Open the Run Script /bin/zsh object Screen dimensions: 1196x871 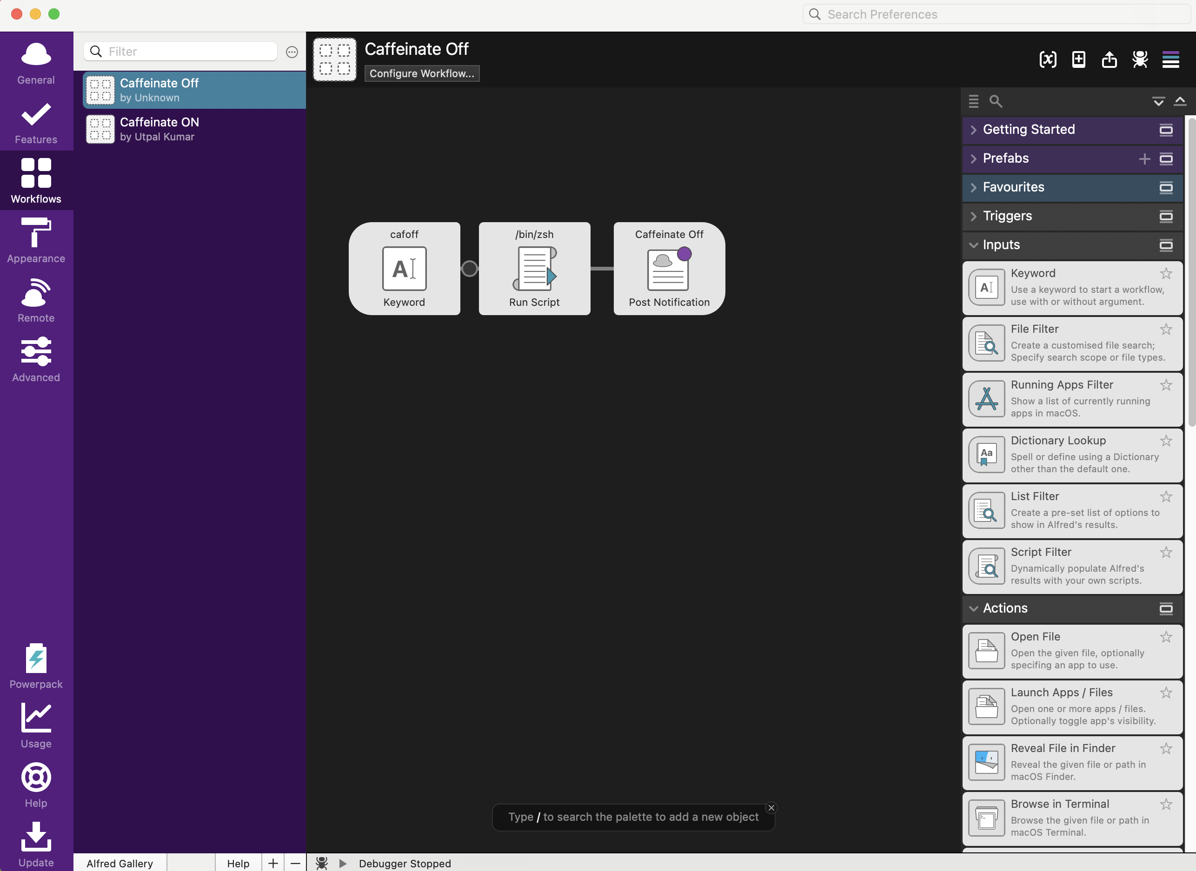click(534, 268)
